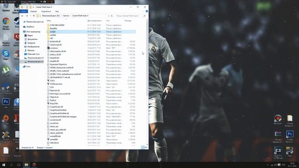The height and width of the screenshot is (168, 299).
Task: Click Properties icon in quick access toolbar
Action: 27,7
